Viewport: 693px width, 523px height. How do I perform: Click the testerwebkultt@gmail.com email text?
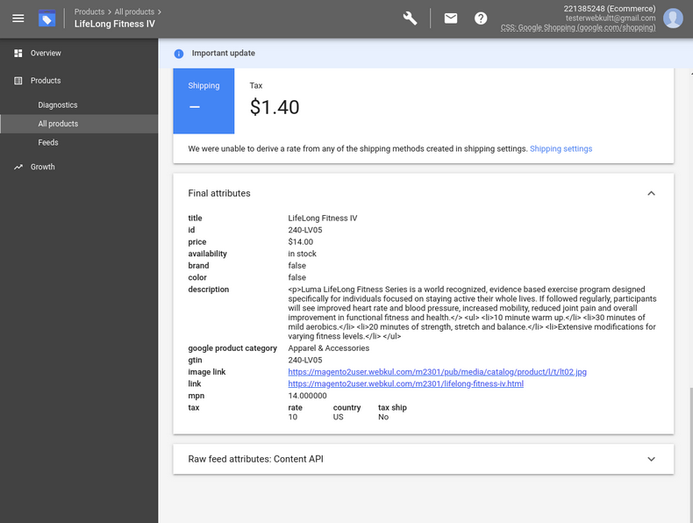tap(611, 18)
